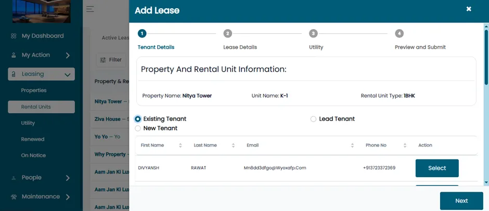Expand the People submenu chevron
This screenshot has width=489, height=211.
pyautogui.click(x=68, y=178)
